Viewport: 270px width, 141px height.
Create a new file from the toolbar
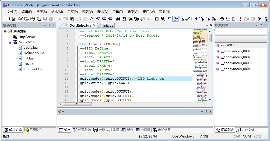click(8, 19)
